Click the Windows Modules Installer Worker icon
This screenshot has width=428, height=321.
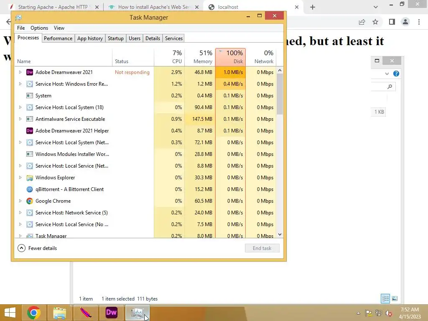point(30,154)
